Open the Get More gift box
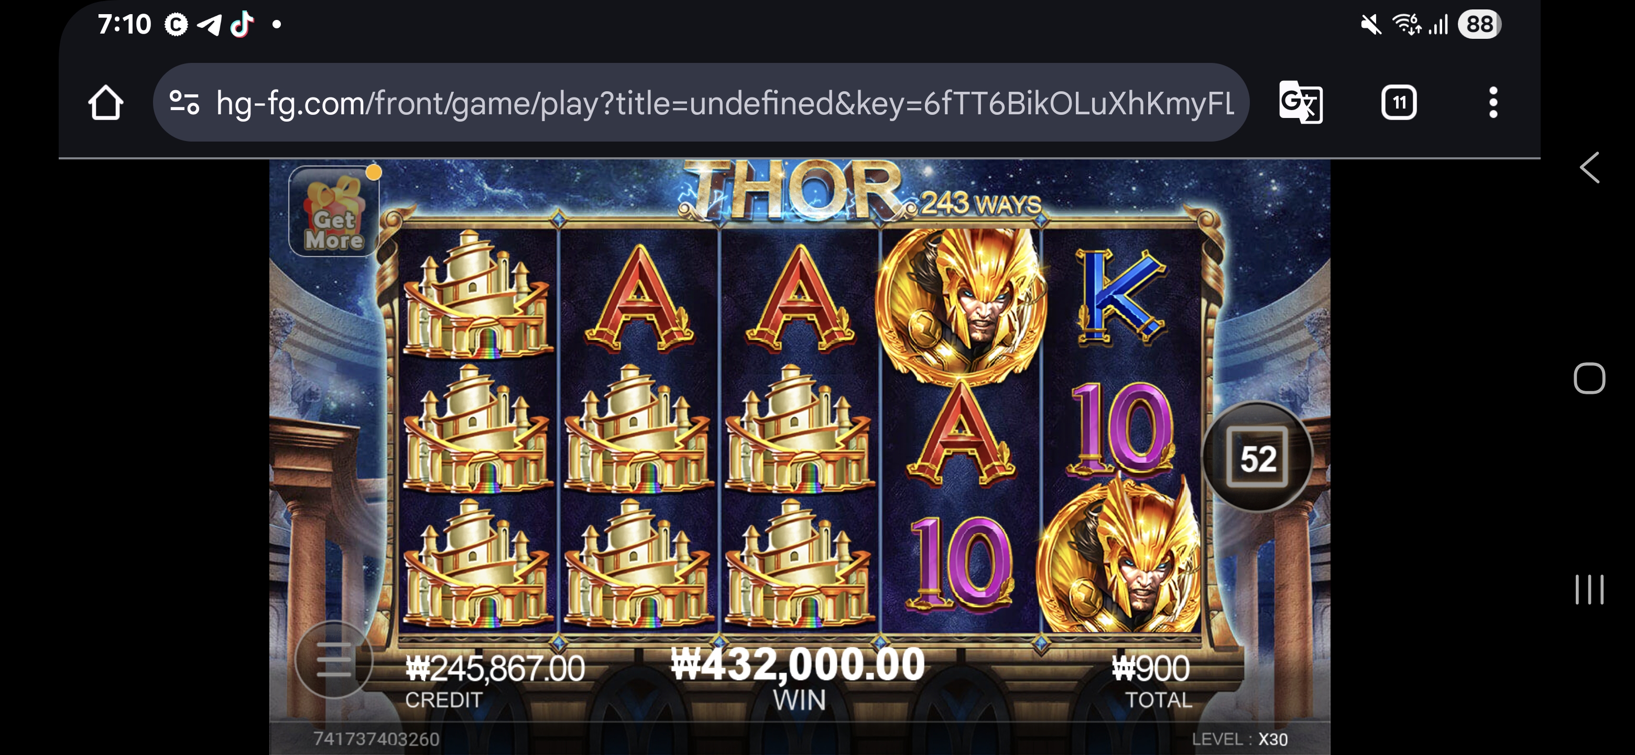Screen dimensions: 1635x755 click(334, 211)
